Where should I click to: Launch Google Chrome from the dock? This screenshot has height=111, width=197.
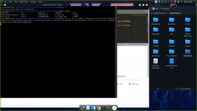click(98, 108)
